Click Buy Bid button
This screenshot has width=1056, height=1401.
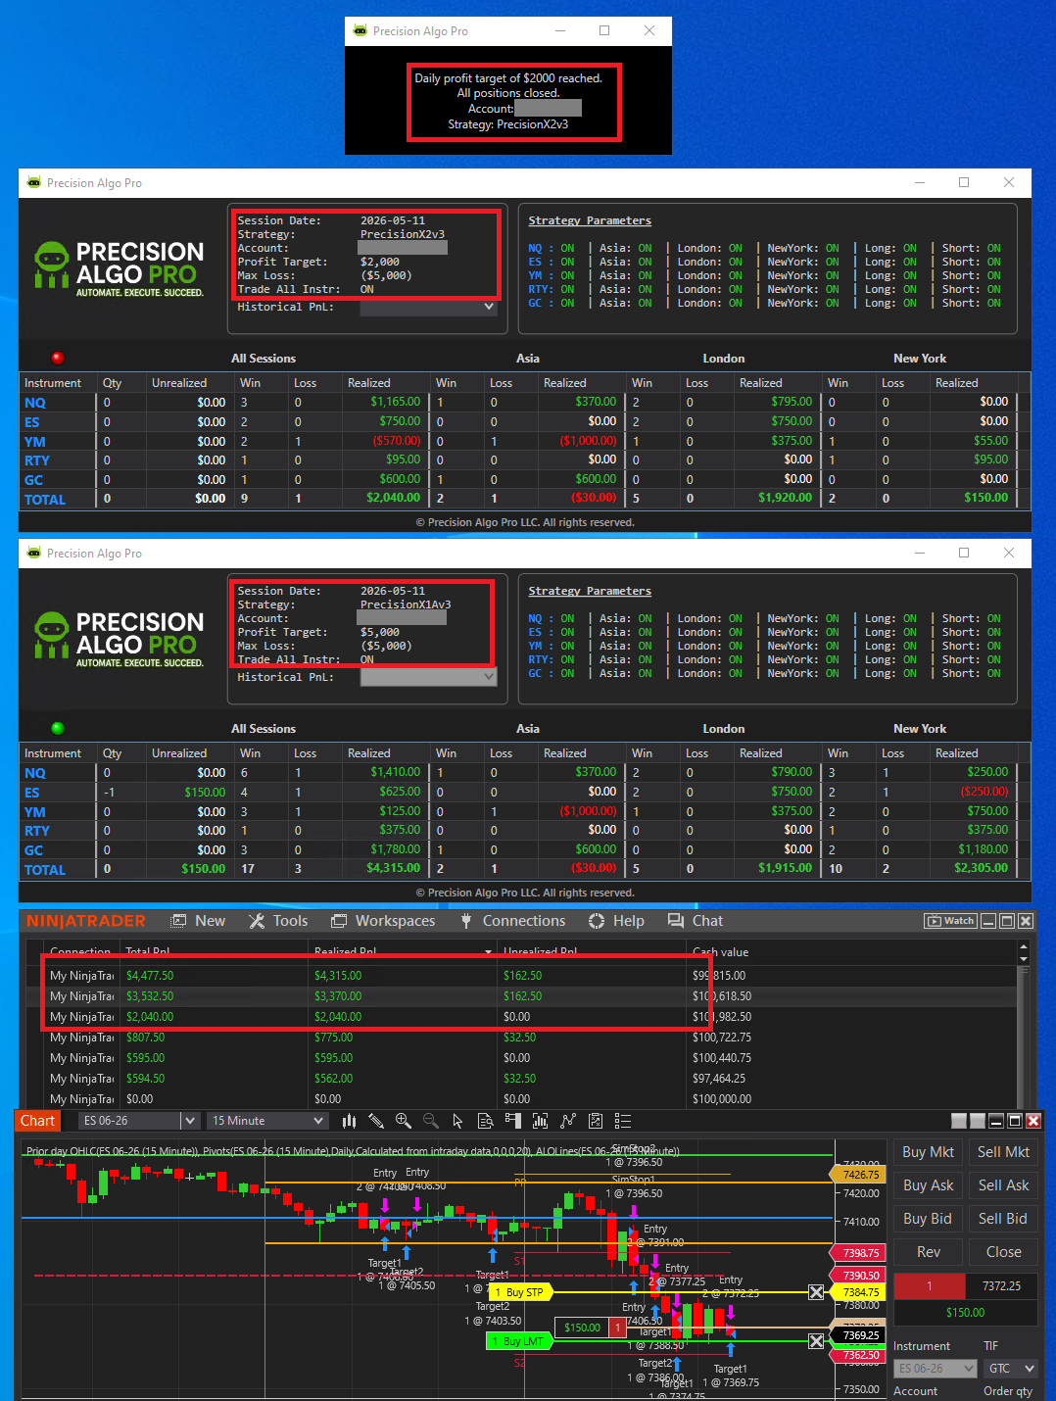coord(928,1219)
